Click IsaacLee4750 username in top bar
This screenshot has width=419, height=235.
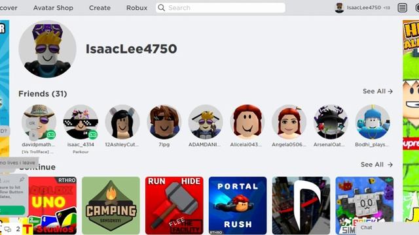[x=364, y=8]
